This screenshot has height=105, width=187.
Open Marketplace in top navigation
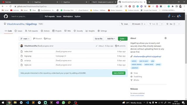click(x=68, y=16)
